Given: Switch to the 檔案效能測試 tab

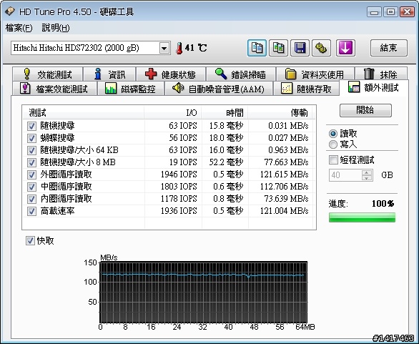Looking at the screenshot, I should click(54, 89).
